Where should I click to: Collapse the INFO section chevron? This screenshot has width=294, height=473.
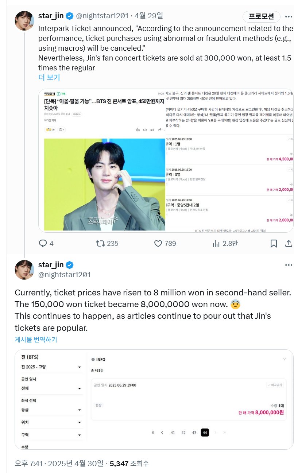tap(285, 359)
